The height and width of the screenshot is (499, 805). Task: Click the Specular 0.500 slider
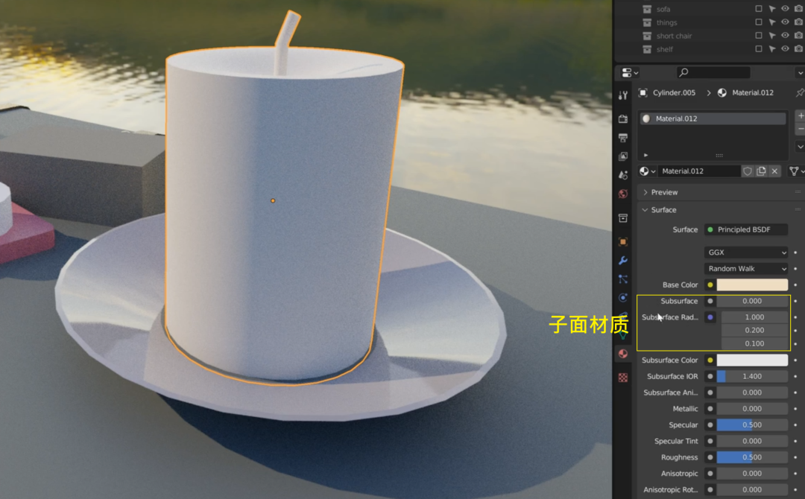[x=752, y=425]
